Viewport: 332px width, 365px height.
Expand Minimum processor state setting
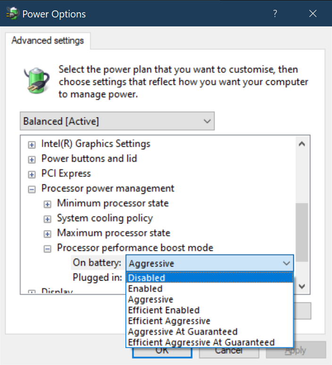point(47,204)
